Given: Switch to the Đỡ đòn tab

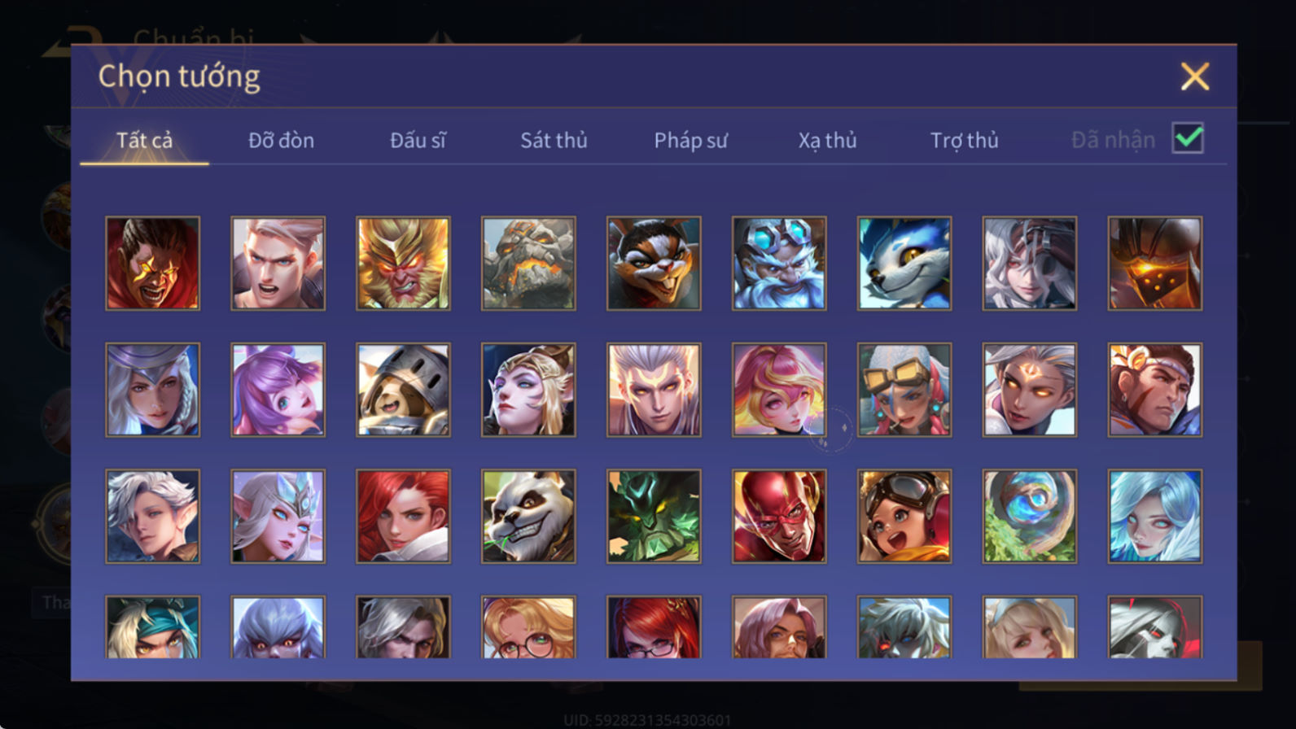Looking at the screenshot, I should (x=281, y=140).
